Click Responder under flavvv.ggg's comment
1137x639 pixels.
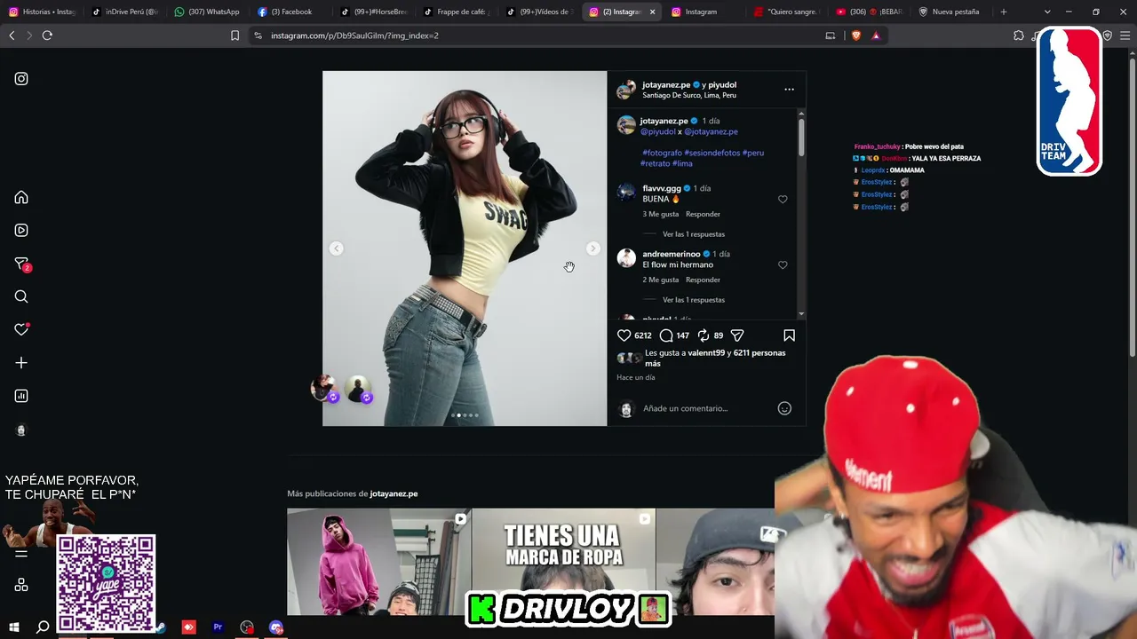click(x=703, y=214)
